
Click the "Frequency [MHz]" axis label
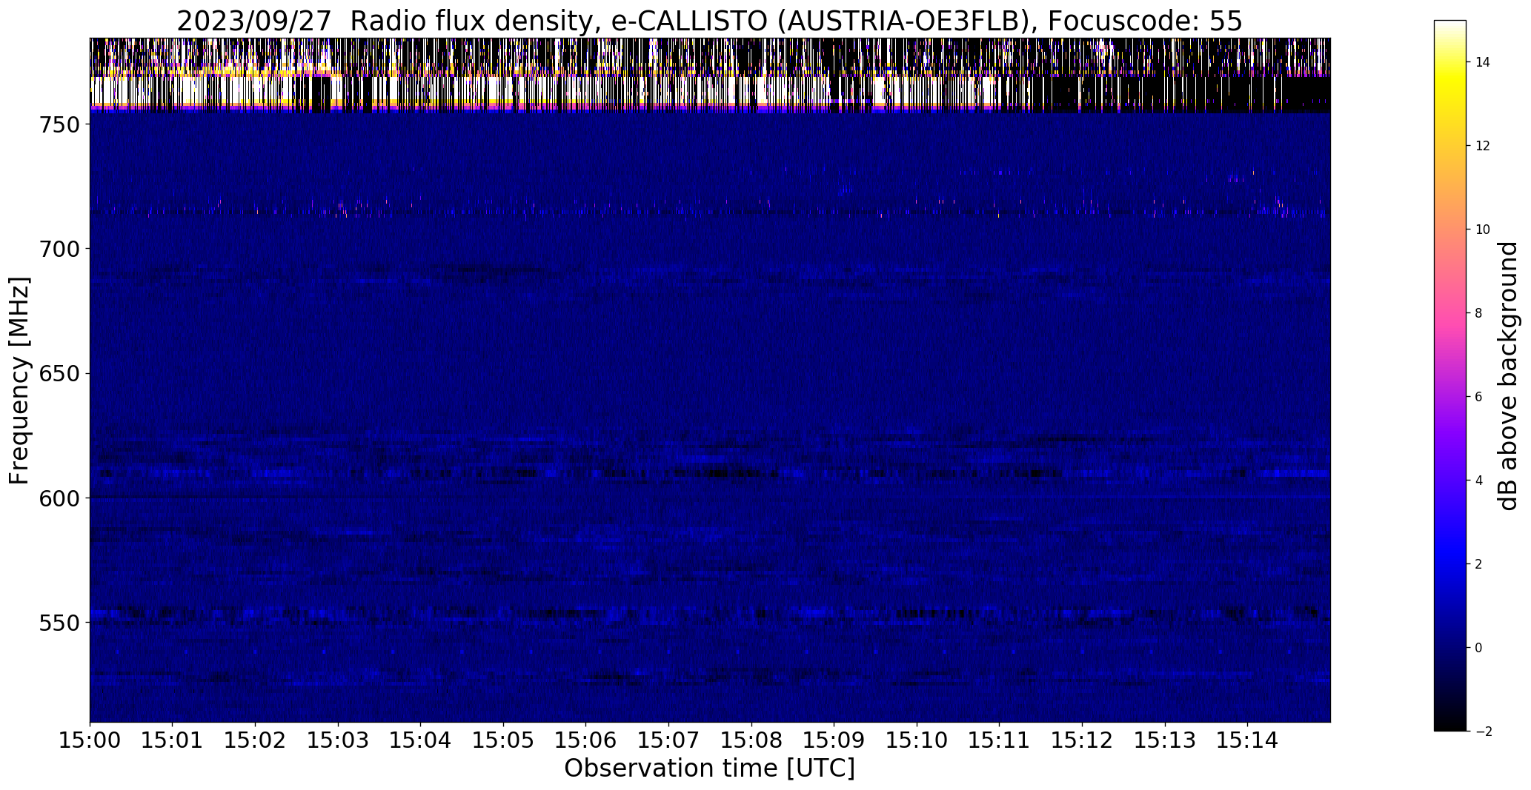(x=20, y=381)
